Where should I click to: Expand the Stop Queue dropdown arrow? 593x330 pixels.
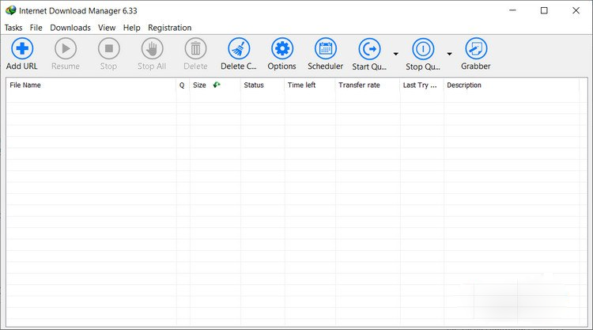click(x=450, y=54)
